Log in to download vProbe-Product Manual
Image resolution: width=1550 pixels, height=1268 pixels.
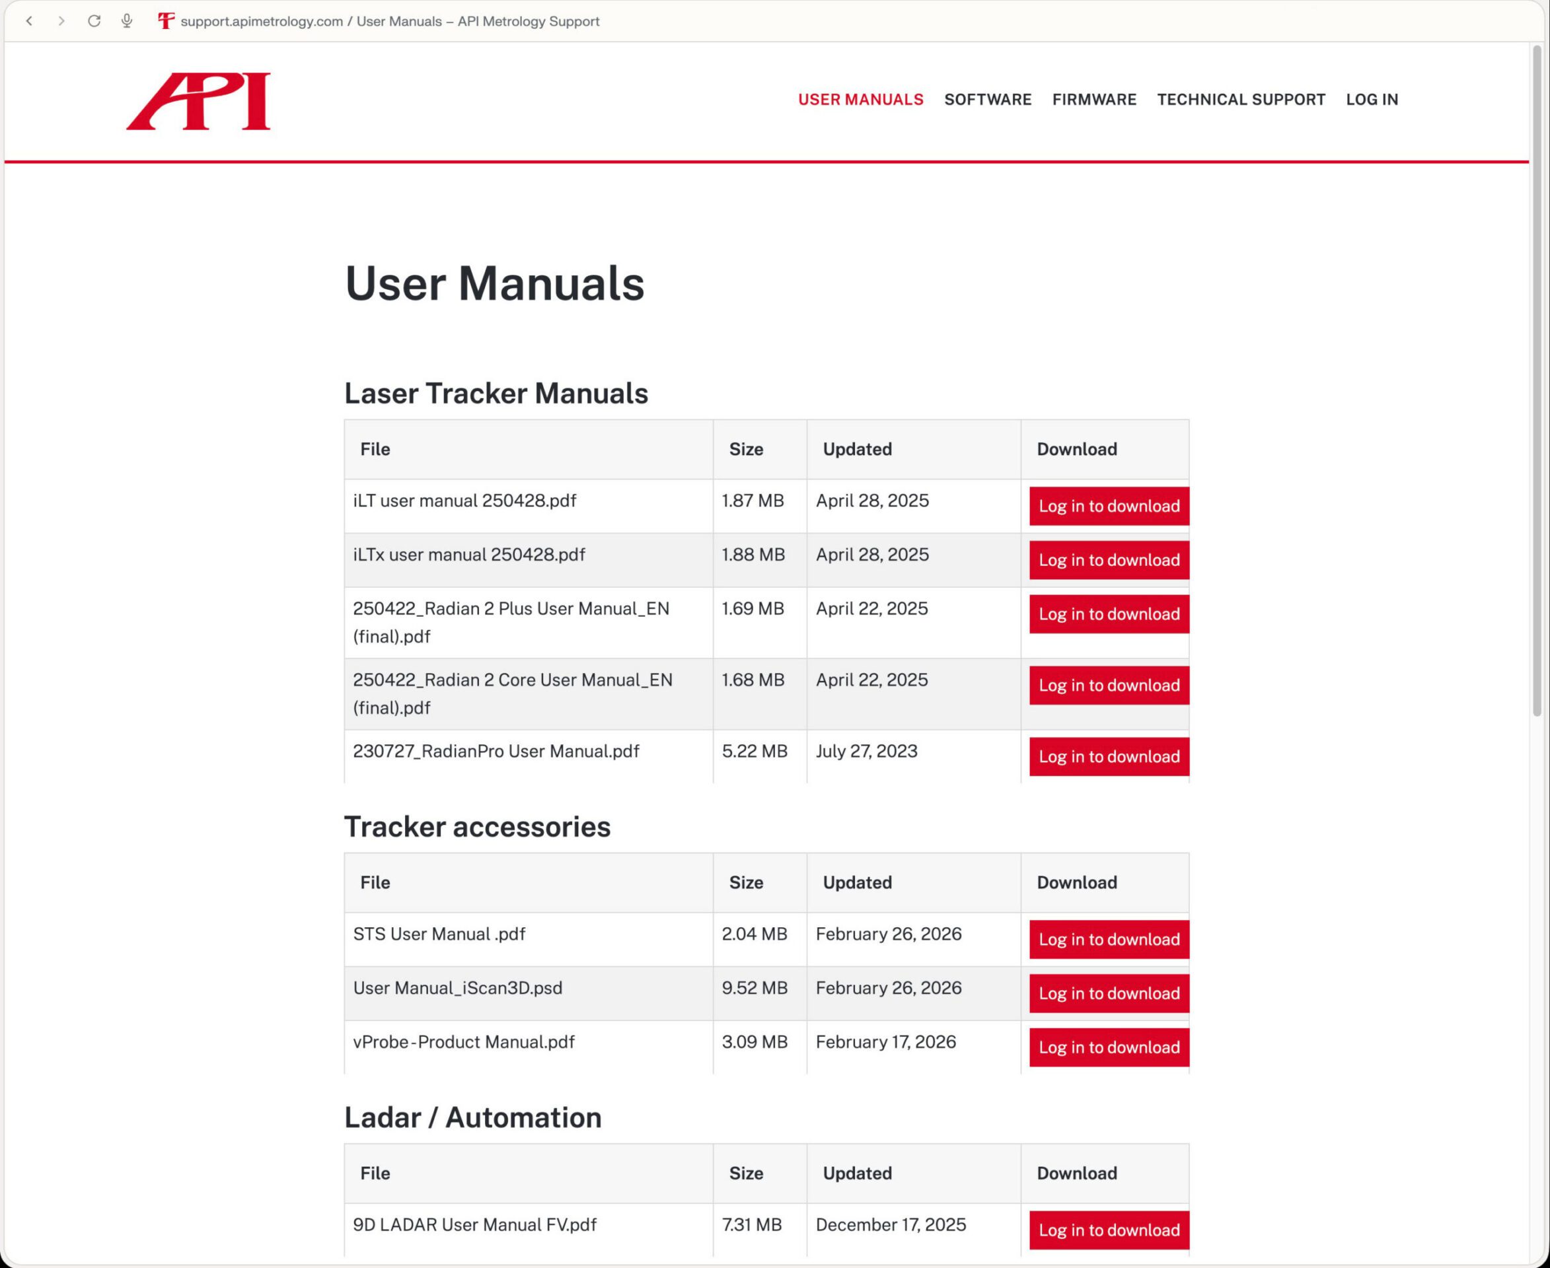coord(1109,1047)
